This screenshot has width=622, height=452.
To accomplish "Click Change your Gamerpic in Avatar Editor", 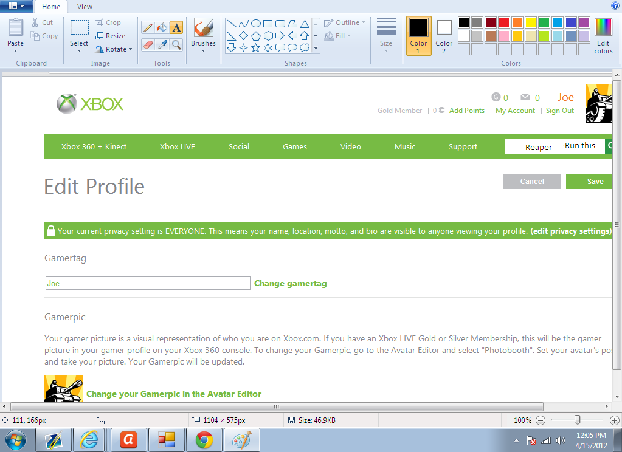I will pos(174,394).
